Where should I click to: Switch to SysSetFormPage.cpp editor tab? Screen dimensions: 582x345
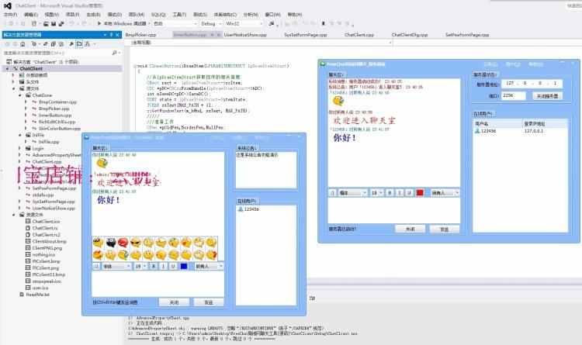click(x=306, y=35)
